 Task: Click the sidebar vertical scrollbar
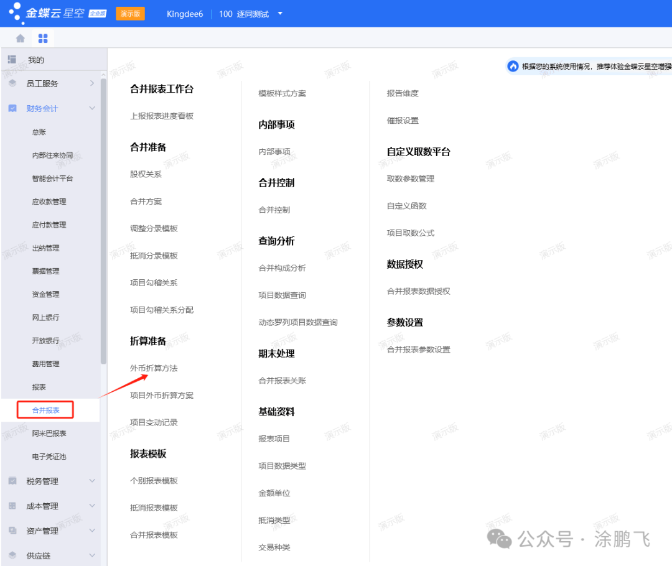pos(103,218)
